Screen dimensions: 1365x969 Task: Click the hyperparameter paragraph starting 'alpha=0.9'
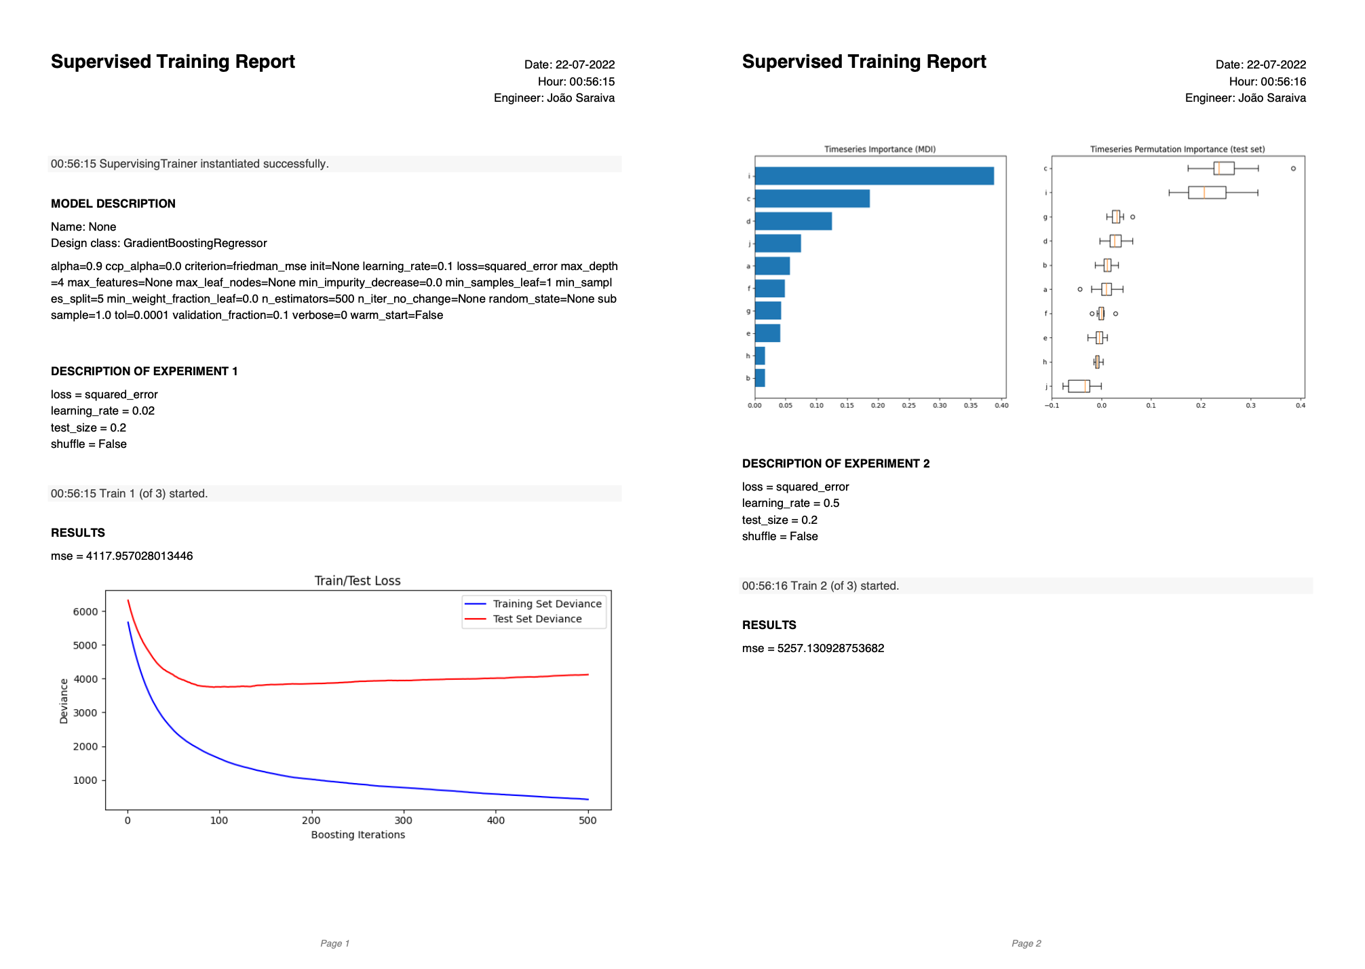[334, 290]
